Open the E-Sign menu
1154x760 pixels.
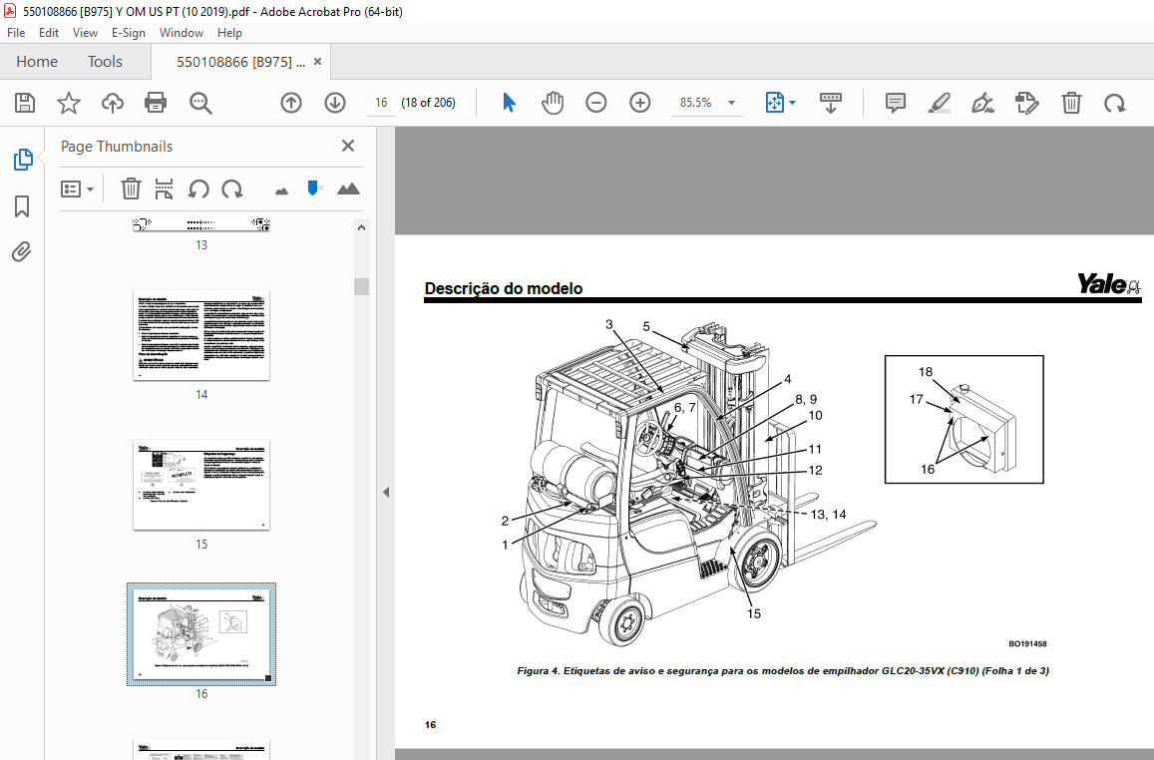pos(128,32)
